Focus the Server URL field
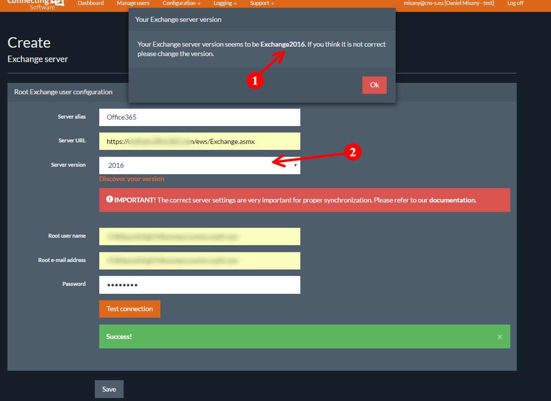 [199, 141]
